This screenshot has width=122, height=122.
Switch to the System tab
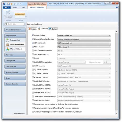(x=32, y=29)
